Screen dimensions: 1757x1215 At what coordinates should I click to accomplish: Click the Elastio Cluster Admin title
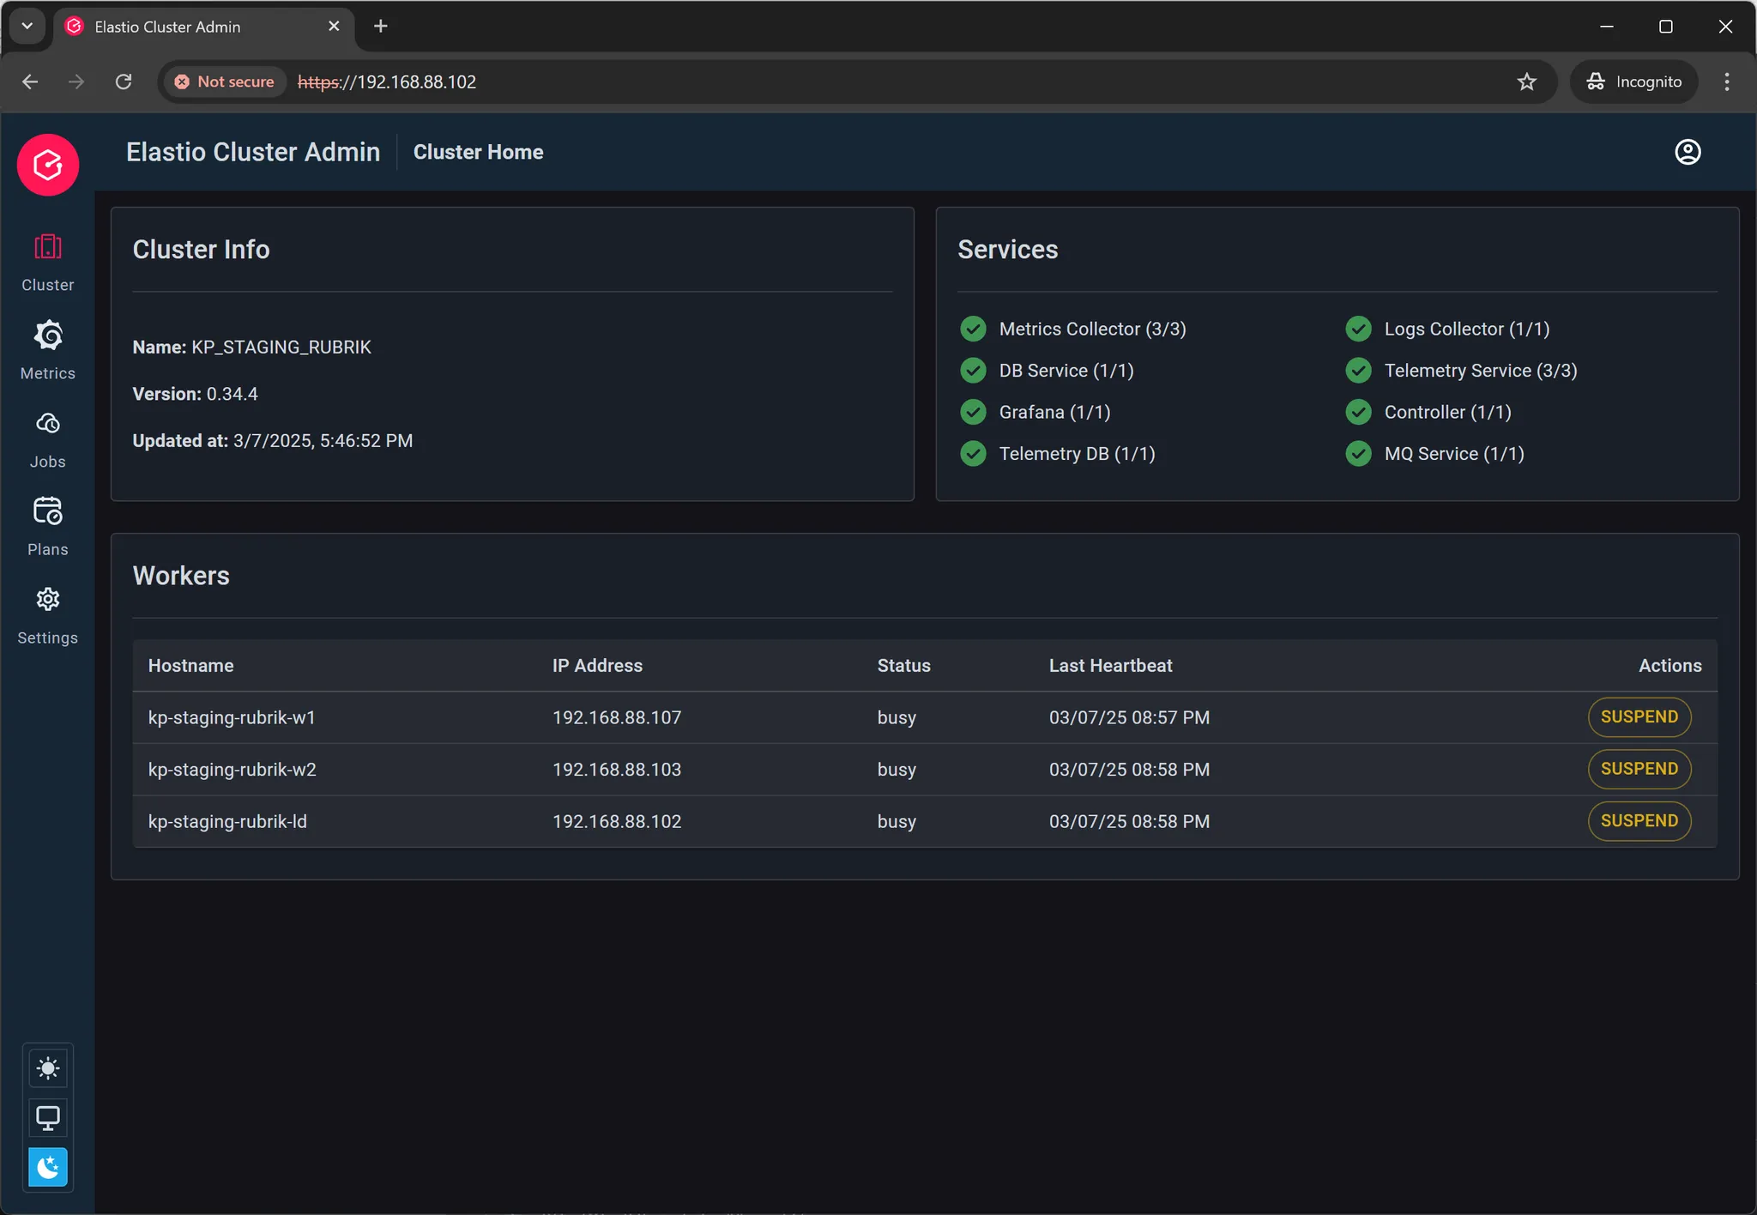pos(253,152)
